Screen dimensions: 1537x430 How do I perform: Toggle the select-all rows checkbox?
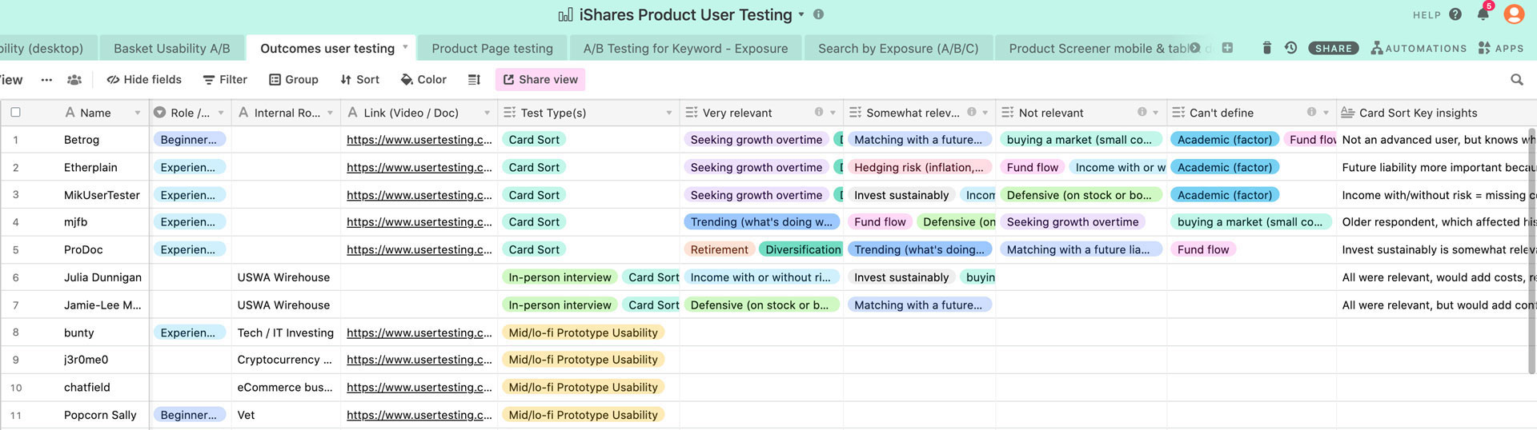click(15, 113)
